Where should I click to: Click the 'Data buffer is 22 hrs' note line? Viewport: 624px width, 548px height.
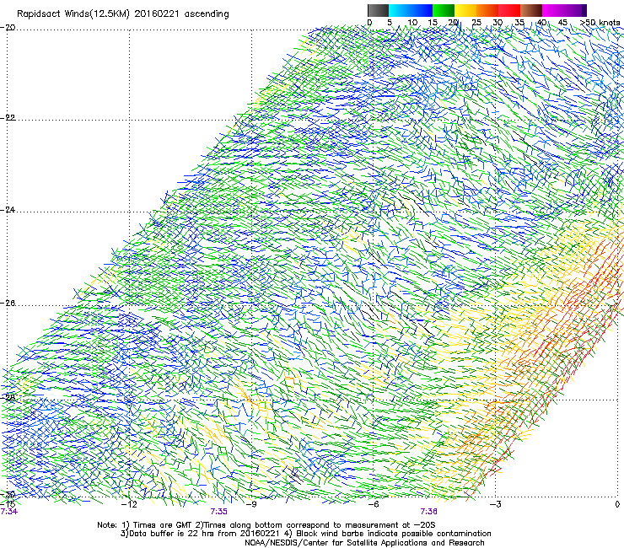305,534
